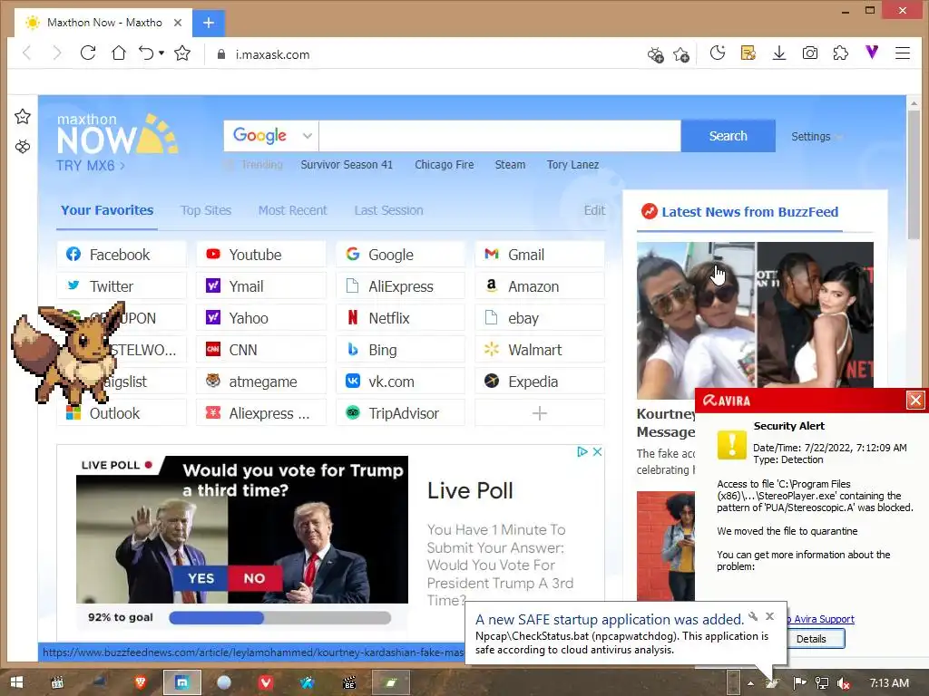Open the TripAdvisor favorite tile

pyautogui.click(x=400, y=413)
